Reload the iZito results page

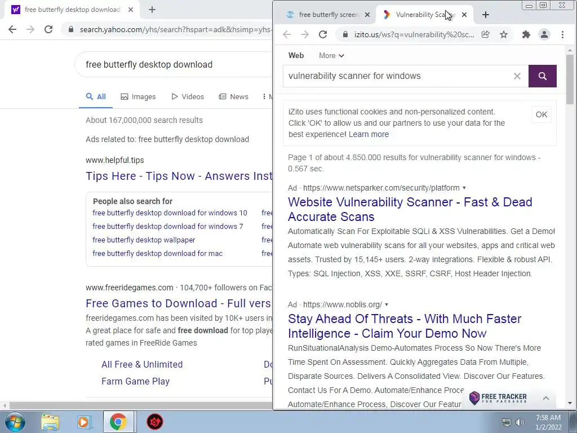[323, 34]
